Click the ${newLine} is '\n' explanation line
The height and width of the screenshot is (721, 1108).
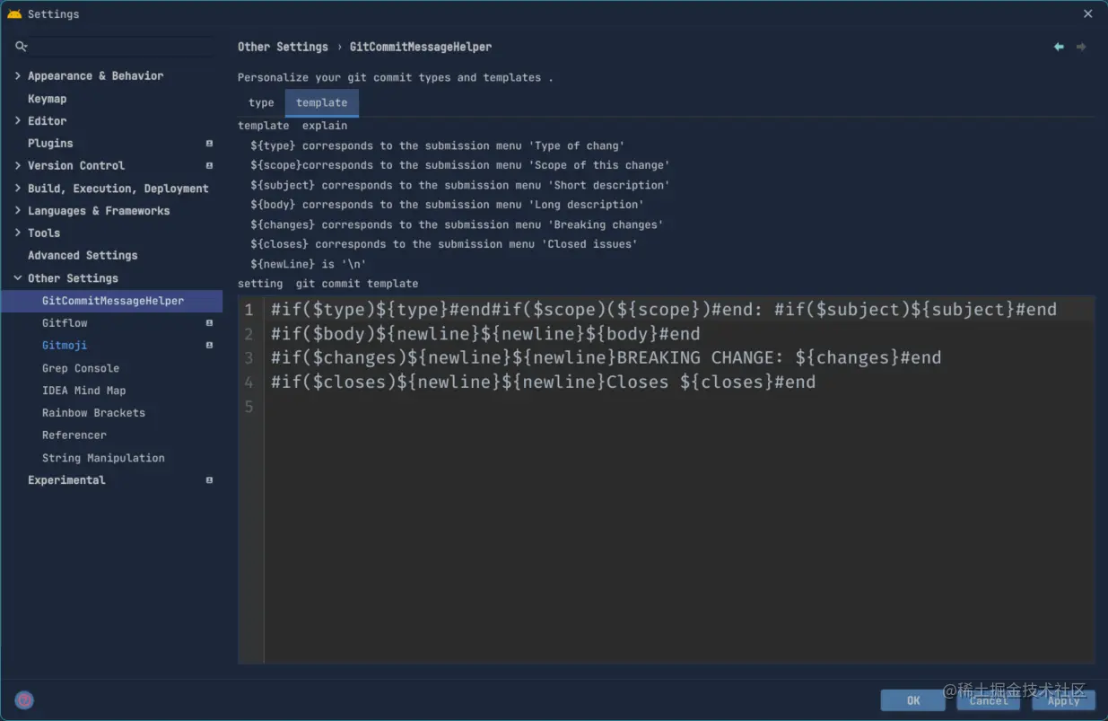click(308, 264)
